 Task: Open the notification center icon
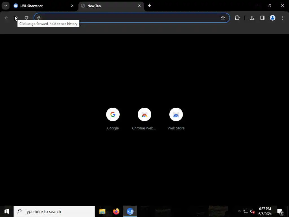280,211
